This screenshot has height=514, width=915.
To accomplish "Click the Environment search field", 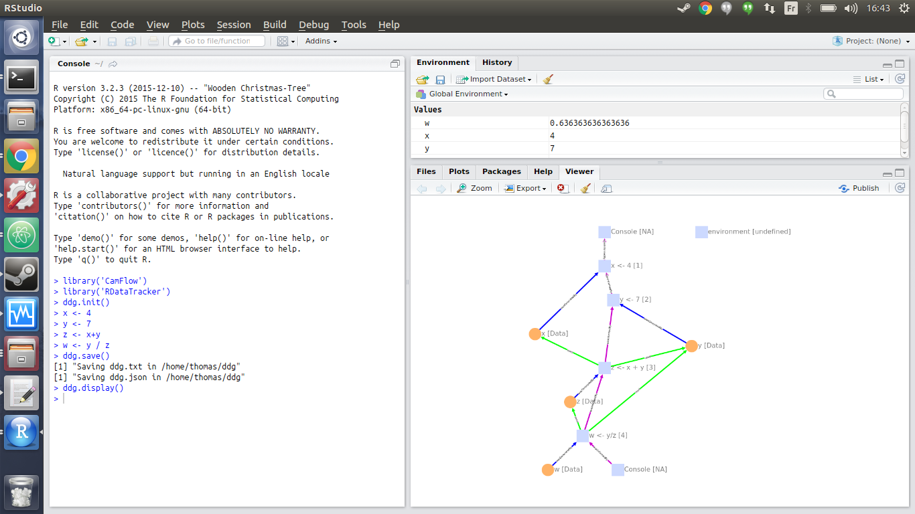I will pos(863,94).
